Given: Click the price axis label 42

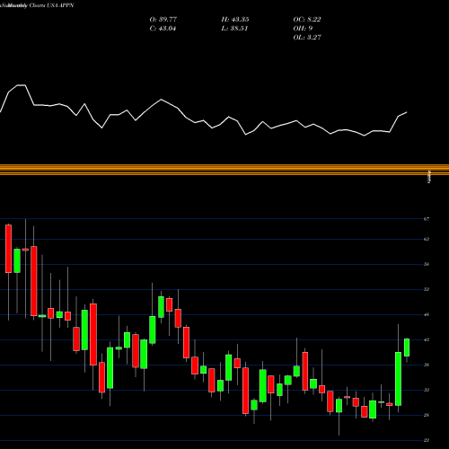Looking at the screenshot, I should pos(427,339).
